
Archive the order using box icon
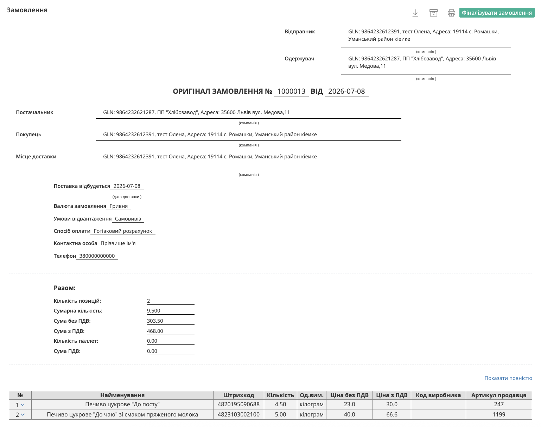(433, 13)
